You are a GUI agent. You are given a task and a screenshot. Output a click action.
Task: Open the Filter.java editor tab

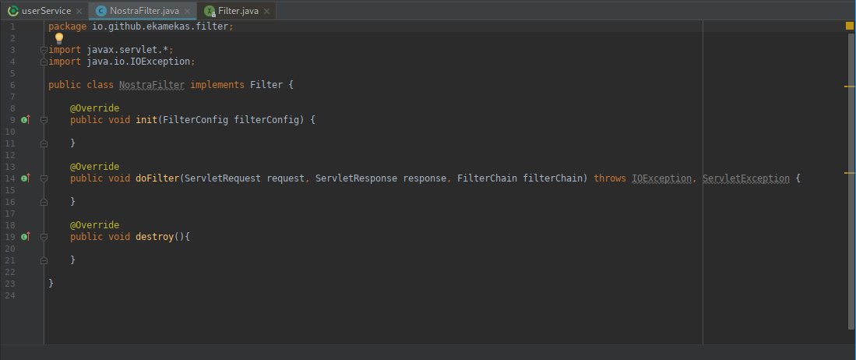238,11
